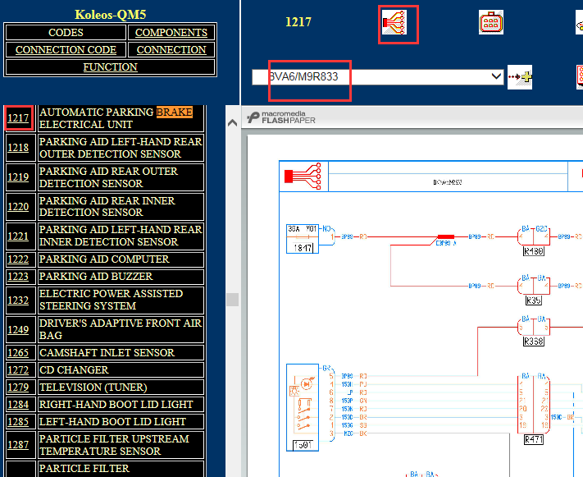Click the Koleos-QM5 title
The image size is (583, 477).
pos(111,15)
